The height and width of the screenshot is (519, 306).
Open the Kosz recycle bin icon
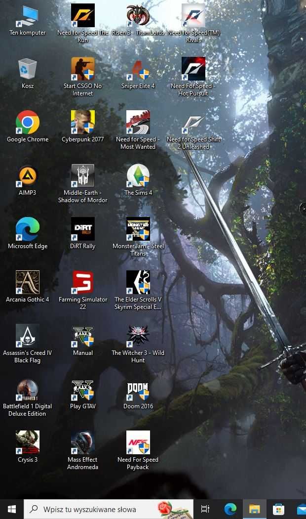point(28,69)
